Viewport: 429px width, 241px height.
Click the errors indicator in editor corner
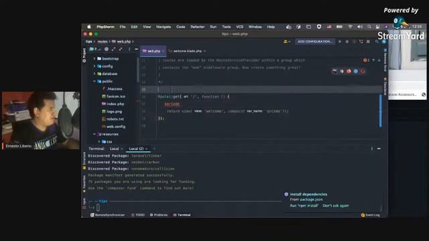point(367,60)
